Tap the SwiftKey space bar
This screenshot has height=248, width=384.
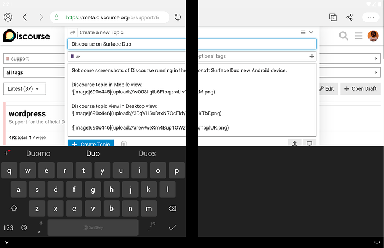pyautogui.click(x=93, y=227)
